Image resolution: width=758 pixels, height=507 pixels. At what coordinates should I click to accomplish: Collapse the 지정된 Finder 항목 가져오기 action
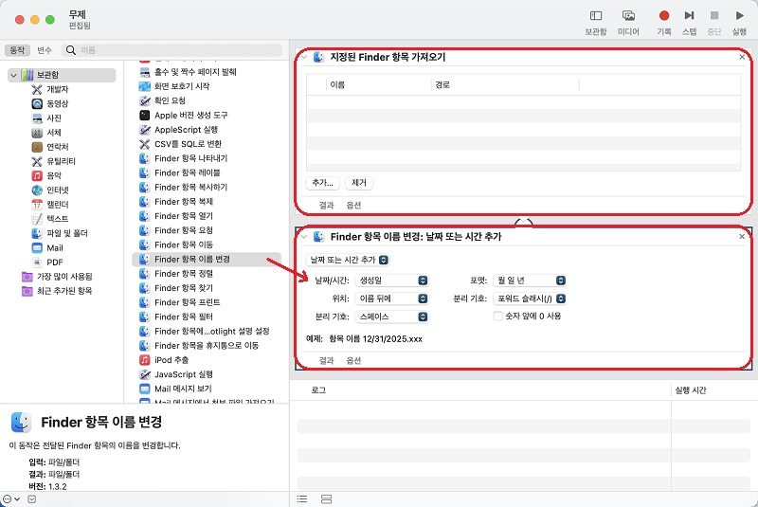pos(303,57)
